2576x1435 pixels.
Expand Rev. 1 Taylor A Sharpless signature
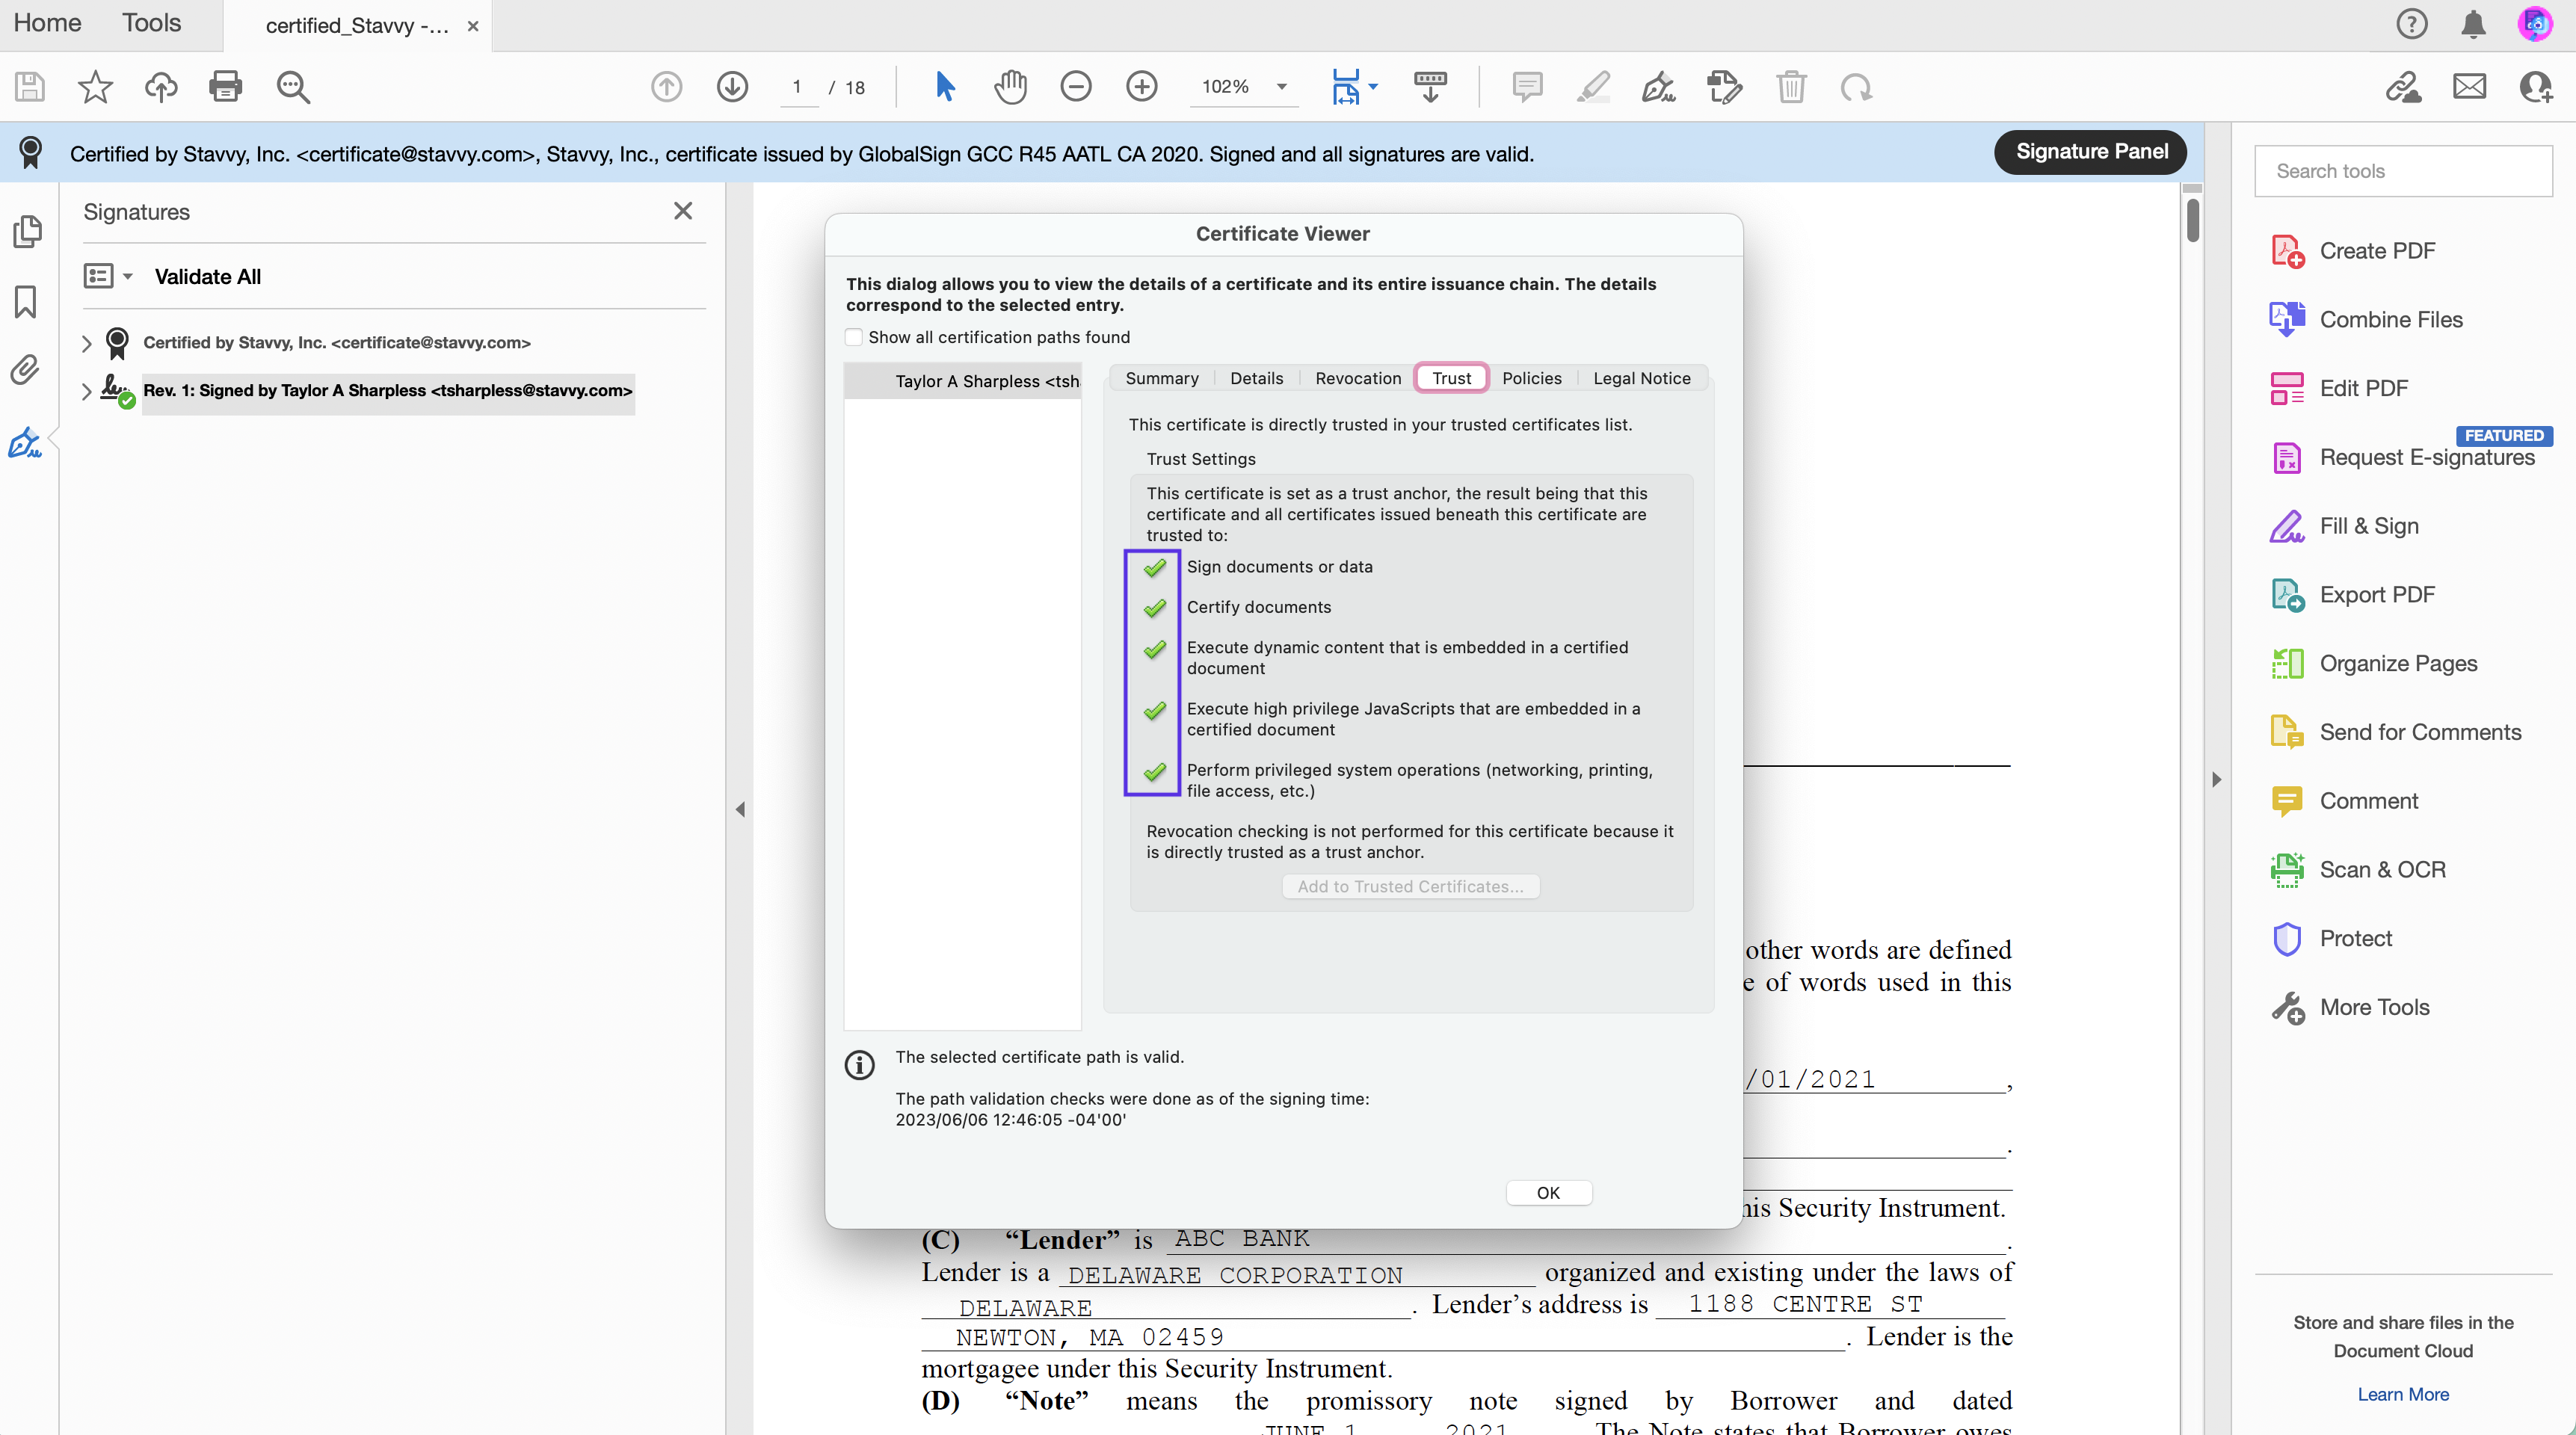(x=87, y=392)
